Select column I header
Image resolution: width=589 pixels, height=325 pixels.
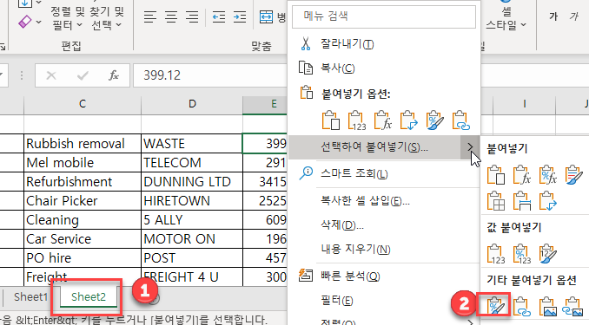click(525, 104)
